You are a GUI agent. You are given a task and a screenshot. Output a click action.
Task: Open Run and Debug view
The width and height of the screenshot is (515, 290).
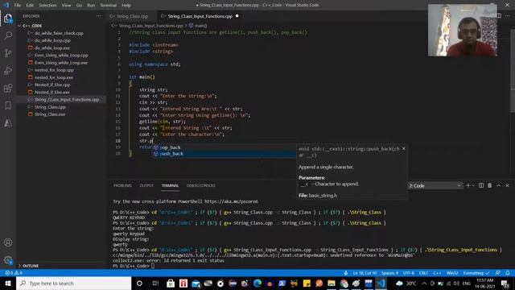click(x=8, y=70)
